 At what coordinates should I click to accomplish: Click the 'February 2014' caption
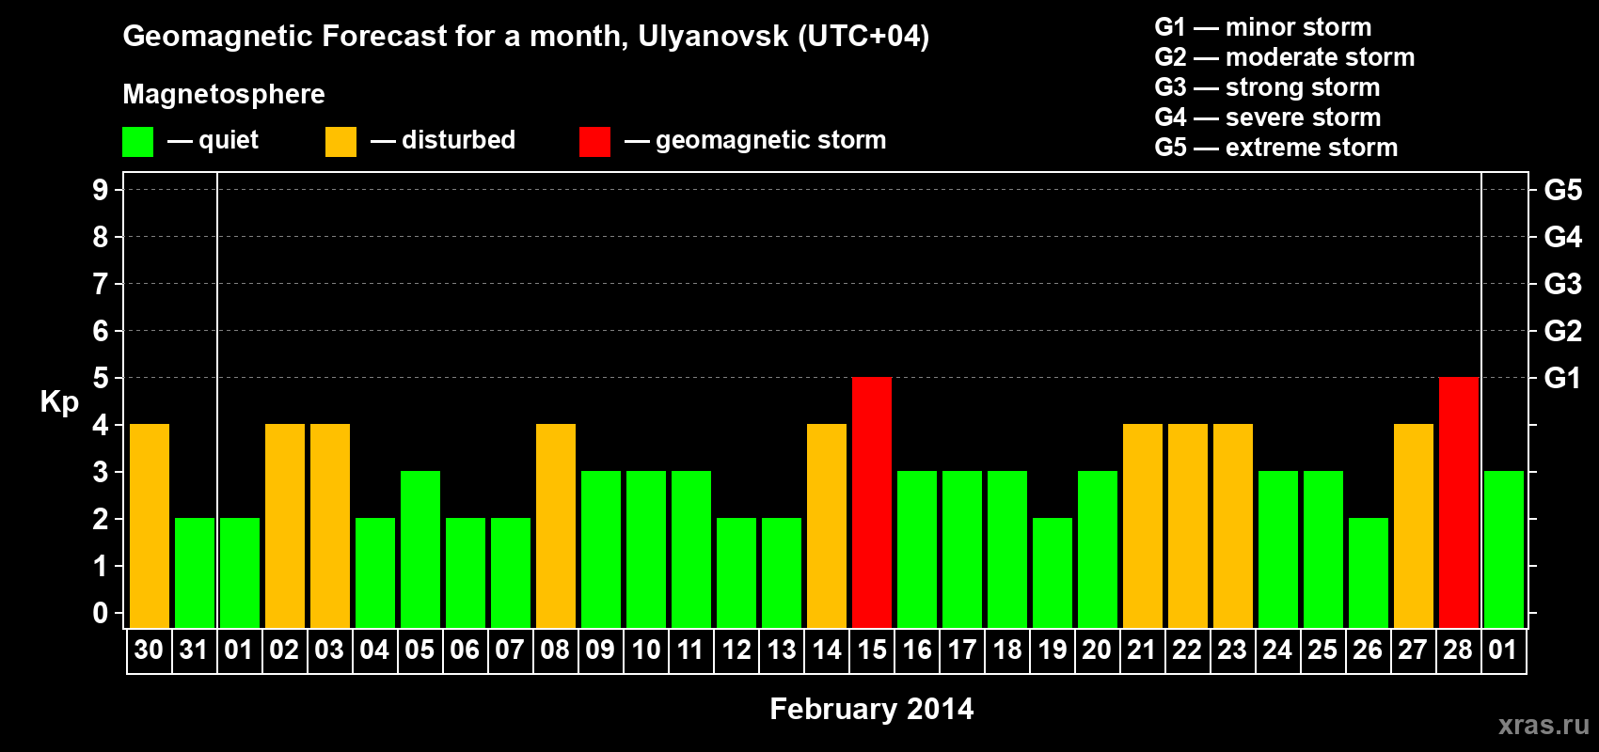click(872, 709)
